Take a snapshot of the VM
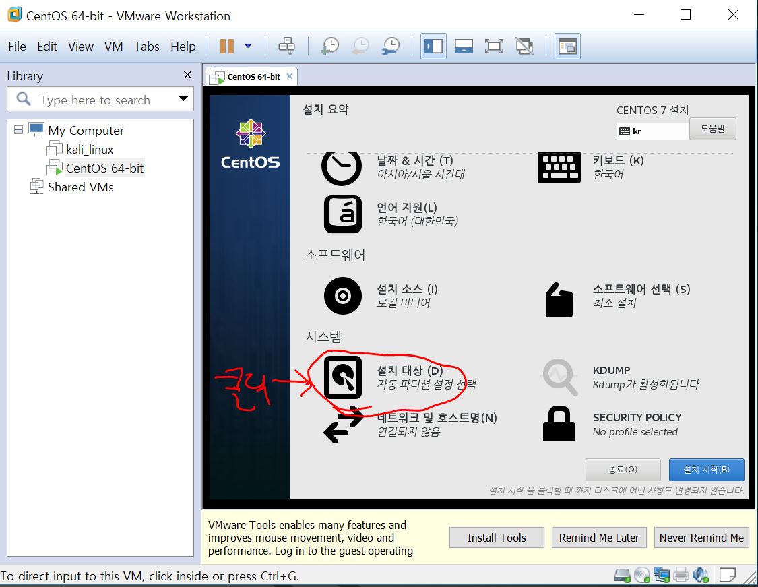758x587 pixels. 330,47
